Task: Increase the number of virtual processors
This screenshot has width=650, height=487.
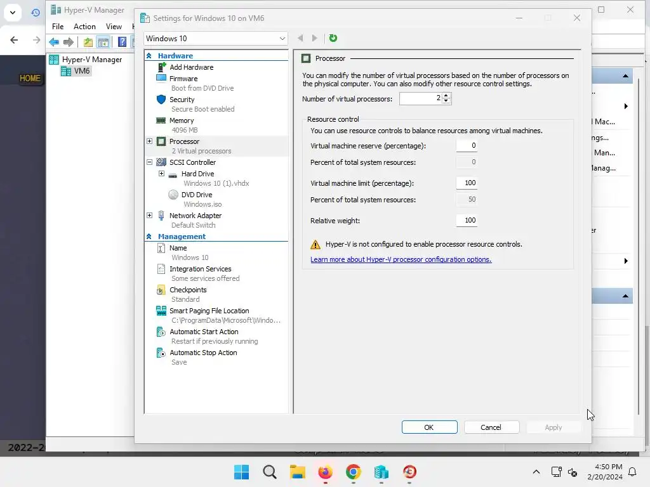Action: (x=446, y=96)
